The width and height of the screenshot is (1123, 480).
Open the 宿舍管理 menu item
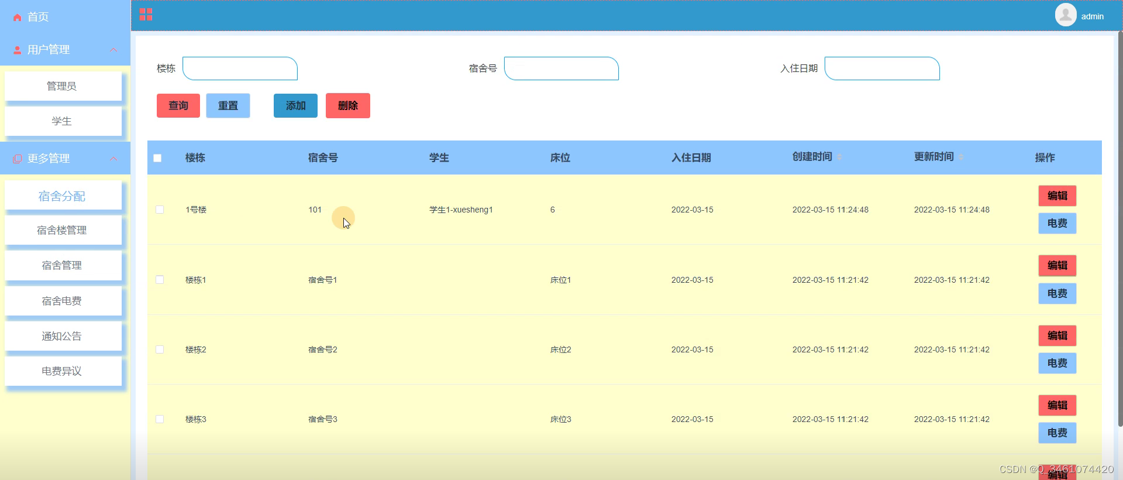point(63,265)
